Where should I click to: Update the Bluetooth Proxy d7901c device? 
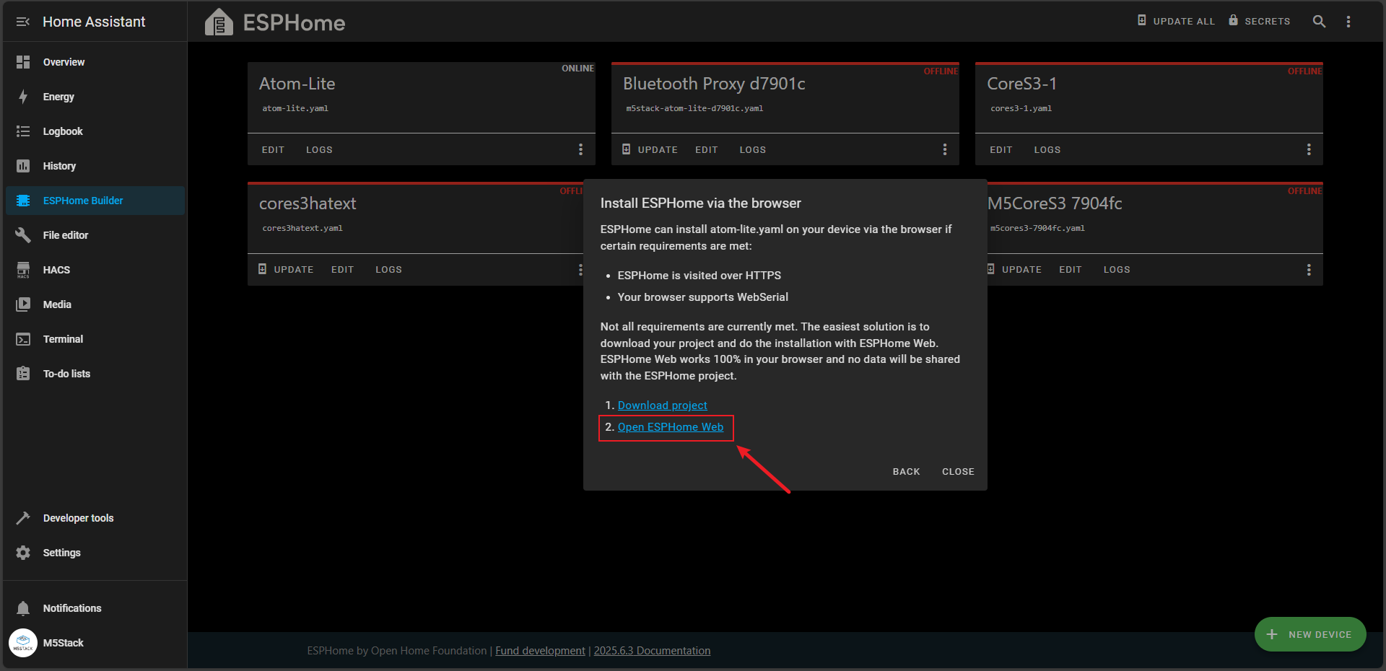pos(650,149)
